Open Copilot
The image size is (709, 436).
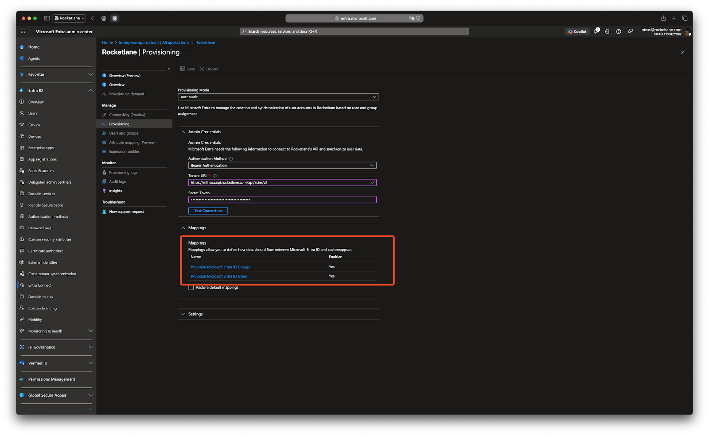pos(577,31)
